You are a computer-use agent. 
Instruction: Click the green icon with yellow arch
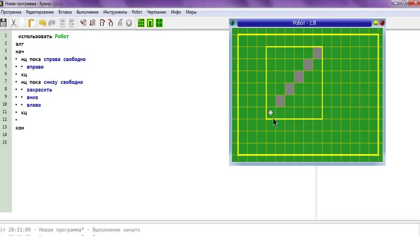coord(150,23)
